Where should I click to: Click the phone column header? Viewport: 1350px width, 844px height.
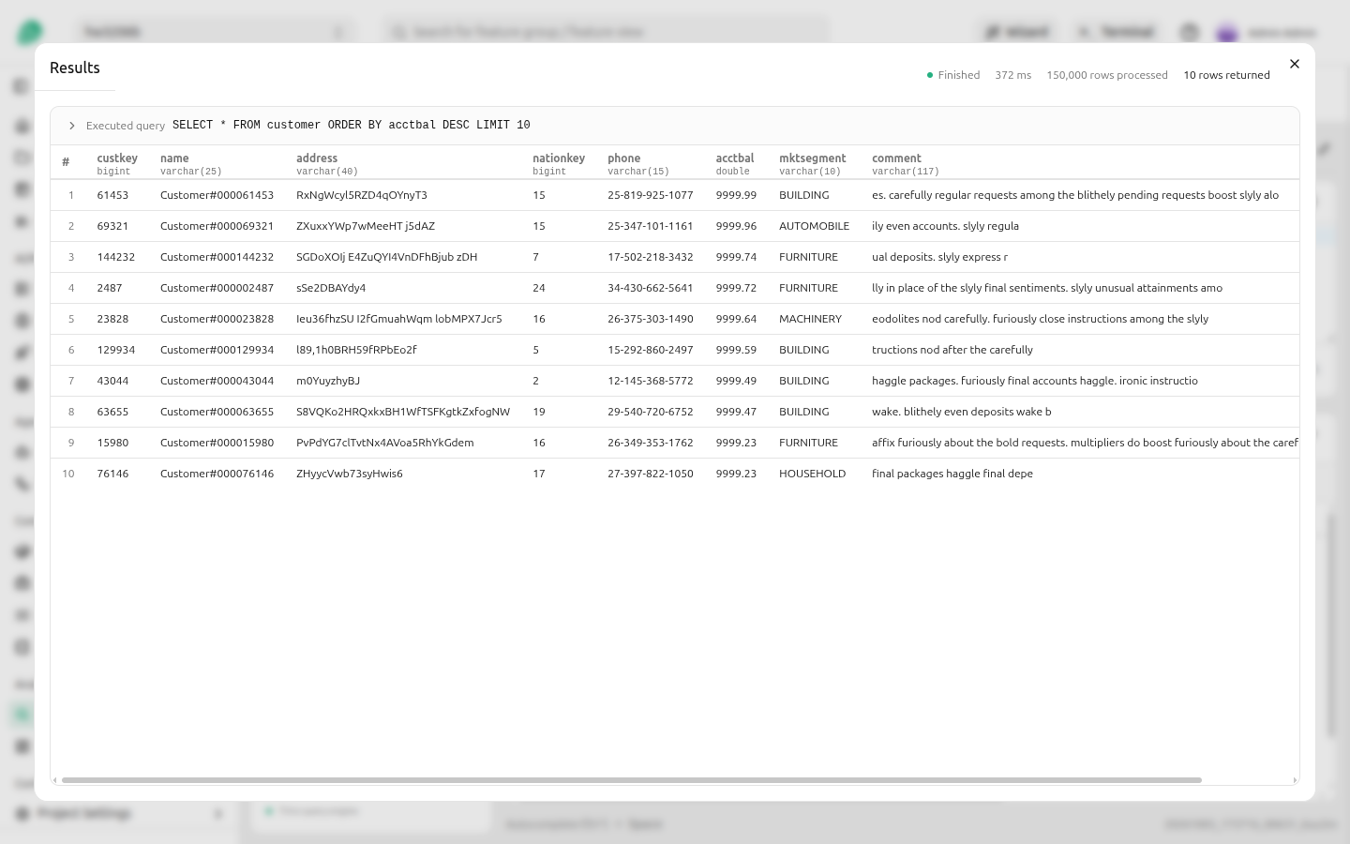coord(638,164)
